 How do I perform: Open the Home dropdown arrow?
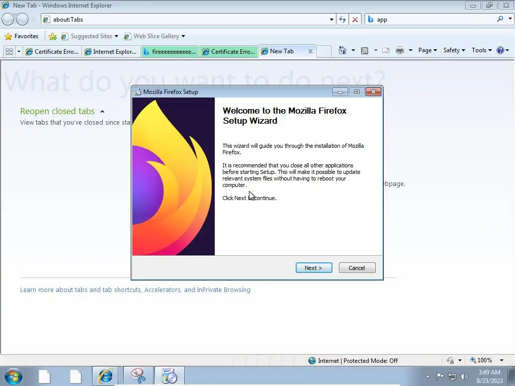pos(353,50)
